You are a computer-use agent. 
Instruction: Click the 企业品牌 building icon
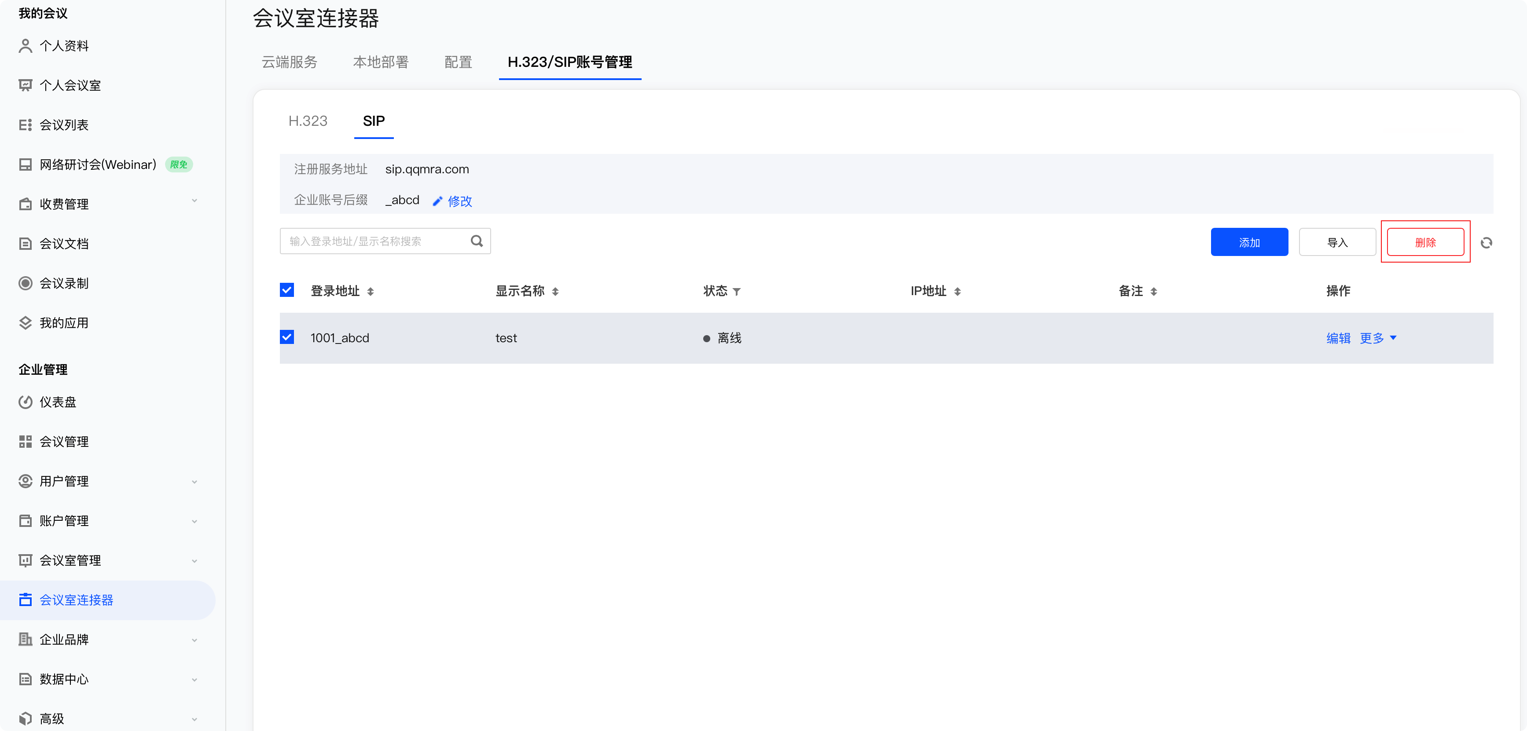25,640
